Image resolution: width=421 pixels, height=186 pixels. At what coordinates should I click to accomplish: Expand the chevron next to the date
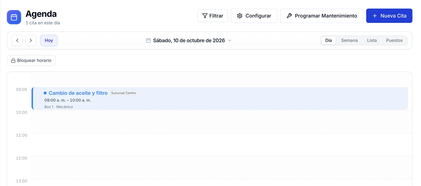[x=230, y=40]
